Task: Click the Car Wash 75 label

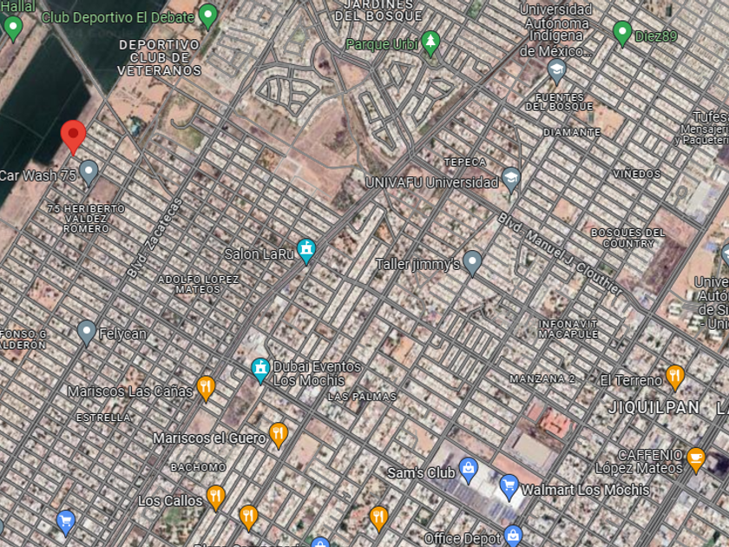Action: click(38, 175)
